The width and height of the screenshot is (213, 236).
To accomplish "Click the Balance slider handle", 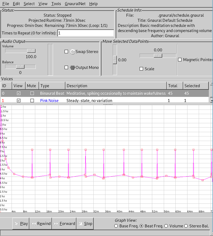I will pyautogui.click(x=20, y=67).
